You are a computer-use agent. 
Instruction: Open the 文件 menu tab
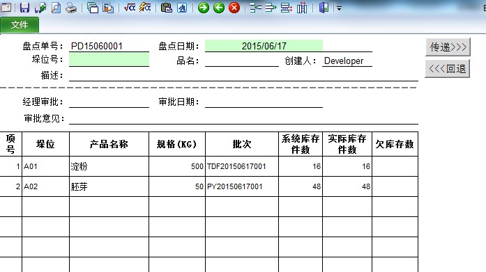point(20,25)
